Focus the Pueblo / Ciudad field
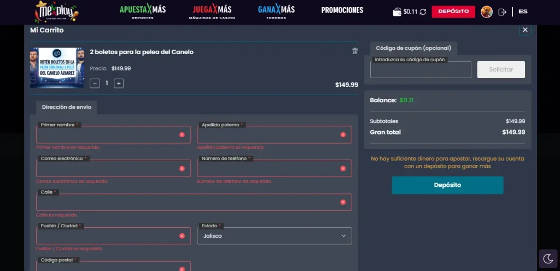 click(x=113, y=235)
